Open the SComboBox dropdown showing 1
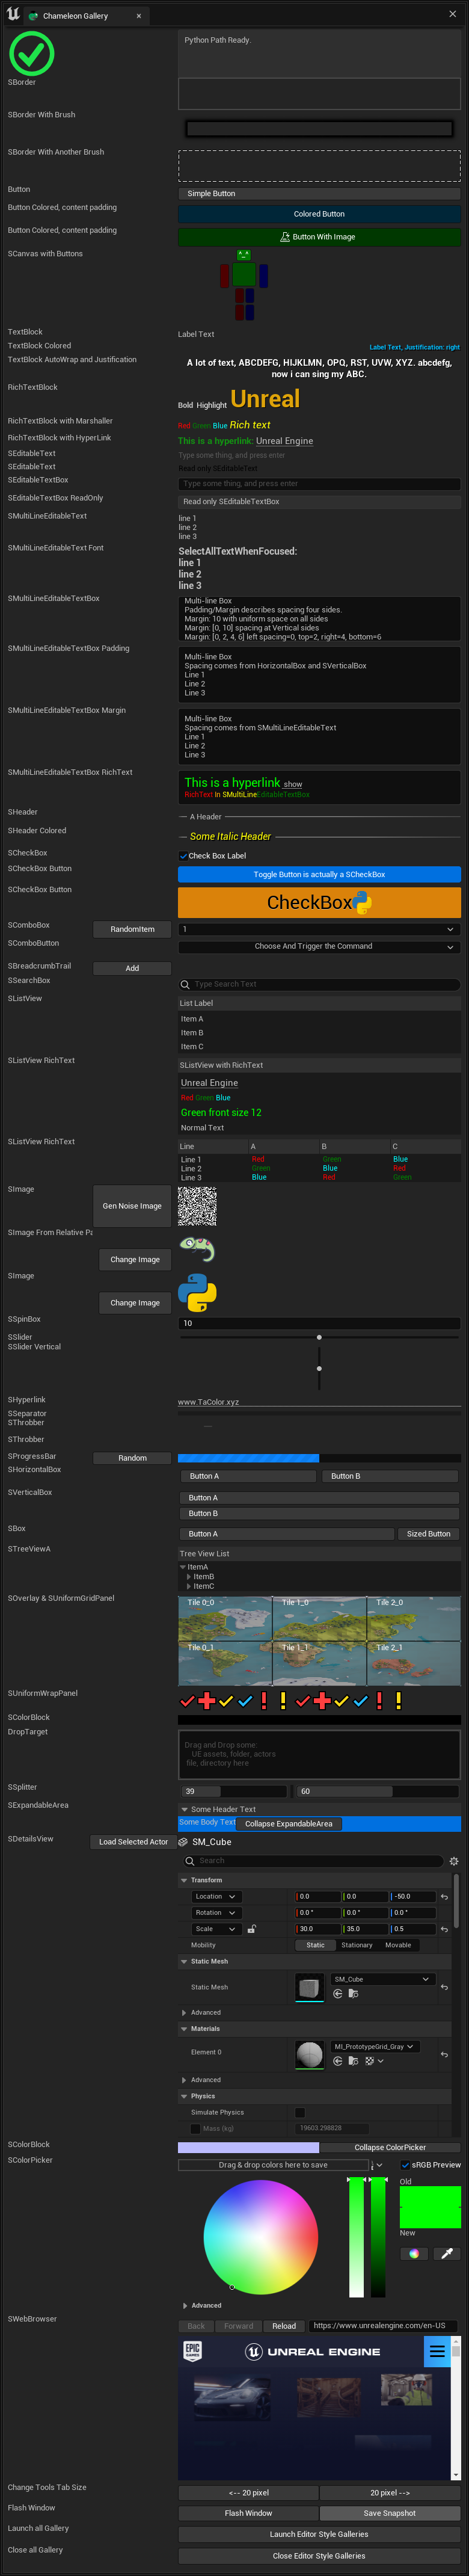The image size is (469, 2576). tap(319, 929)
